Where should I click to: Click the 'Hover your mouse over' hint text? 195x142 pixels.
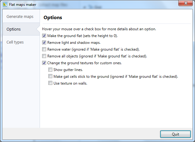point(99,29)
